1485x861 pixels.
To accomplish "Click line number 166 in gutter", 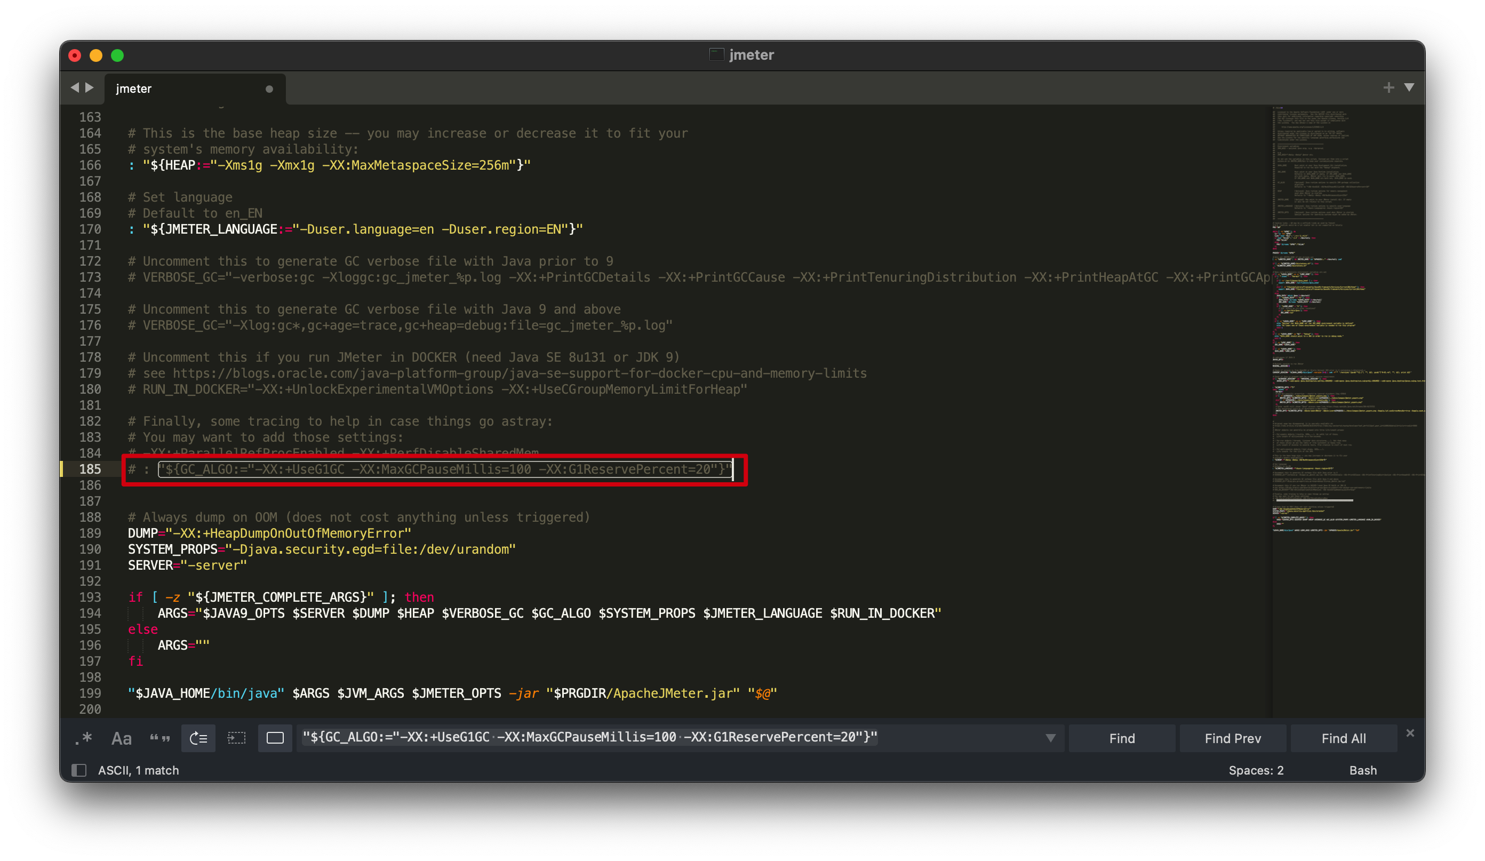I will 90,165.
